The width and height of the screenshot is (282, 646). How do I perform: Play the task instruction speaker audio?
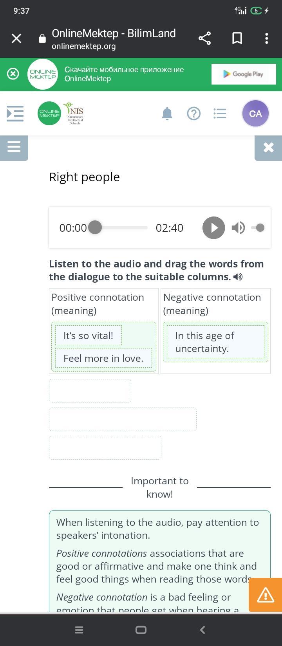(238, 277)
